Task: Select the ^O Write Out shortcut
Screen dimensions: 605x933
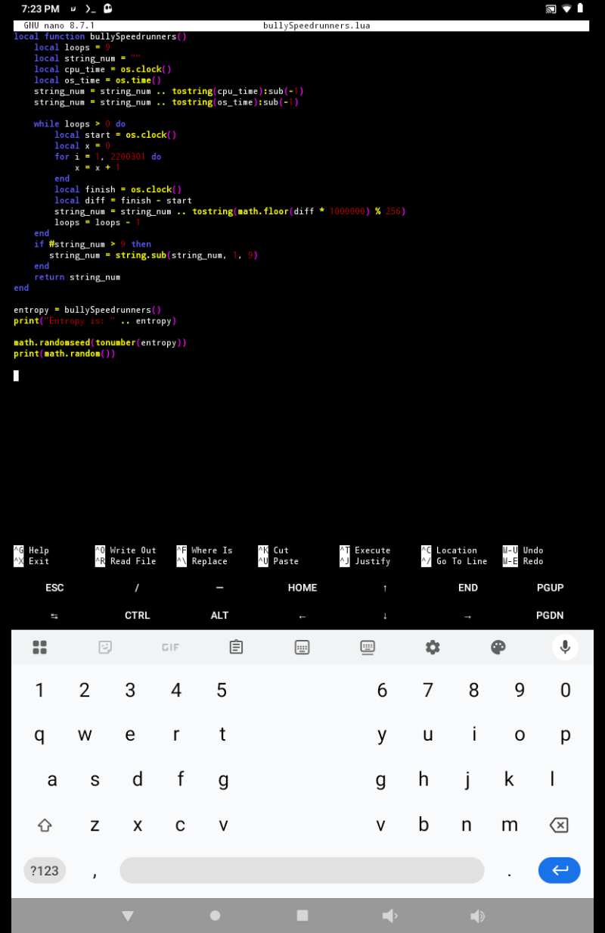Action: pos(126,551)
